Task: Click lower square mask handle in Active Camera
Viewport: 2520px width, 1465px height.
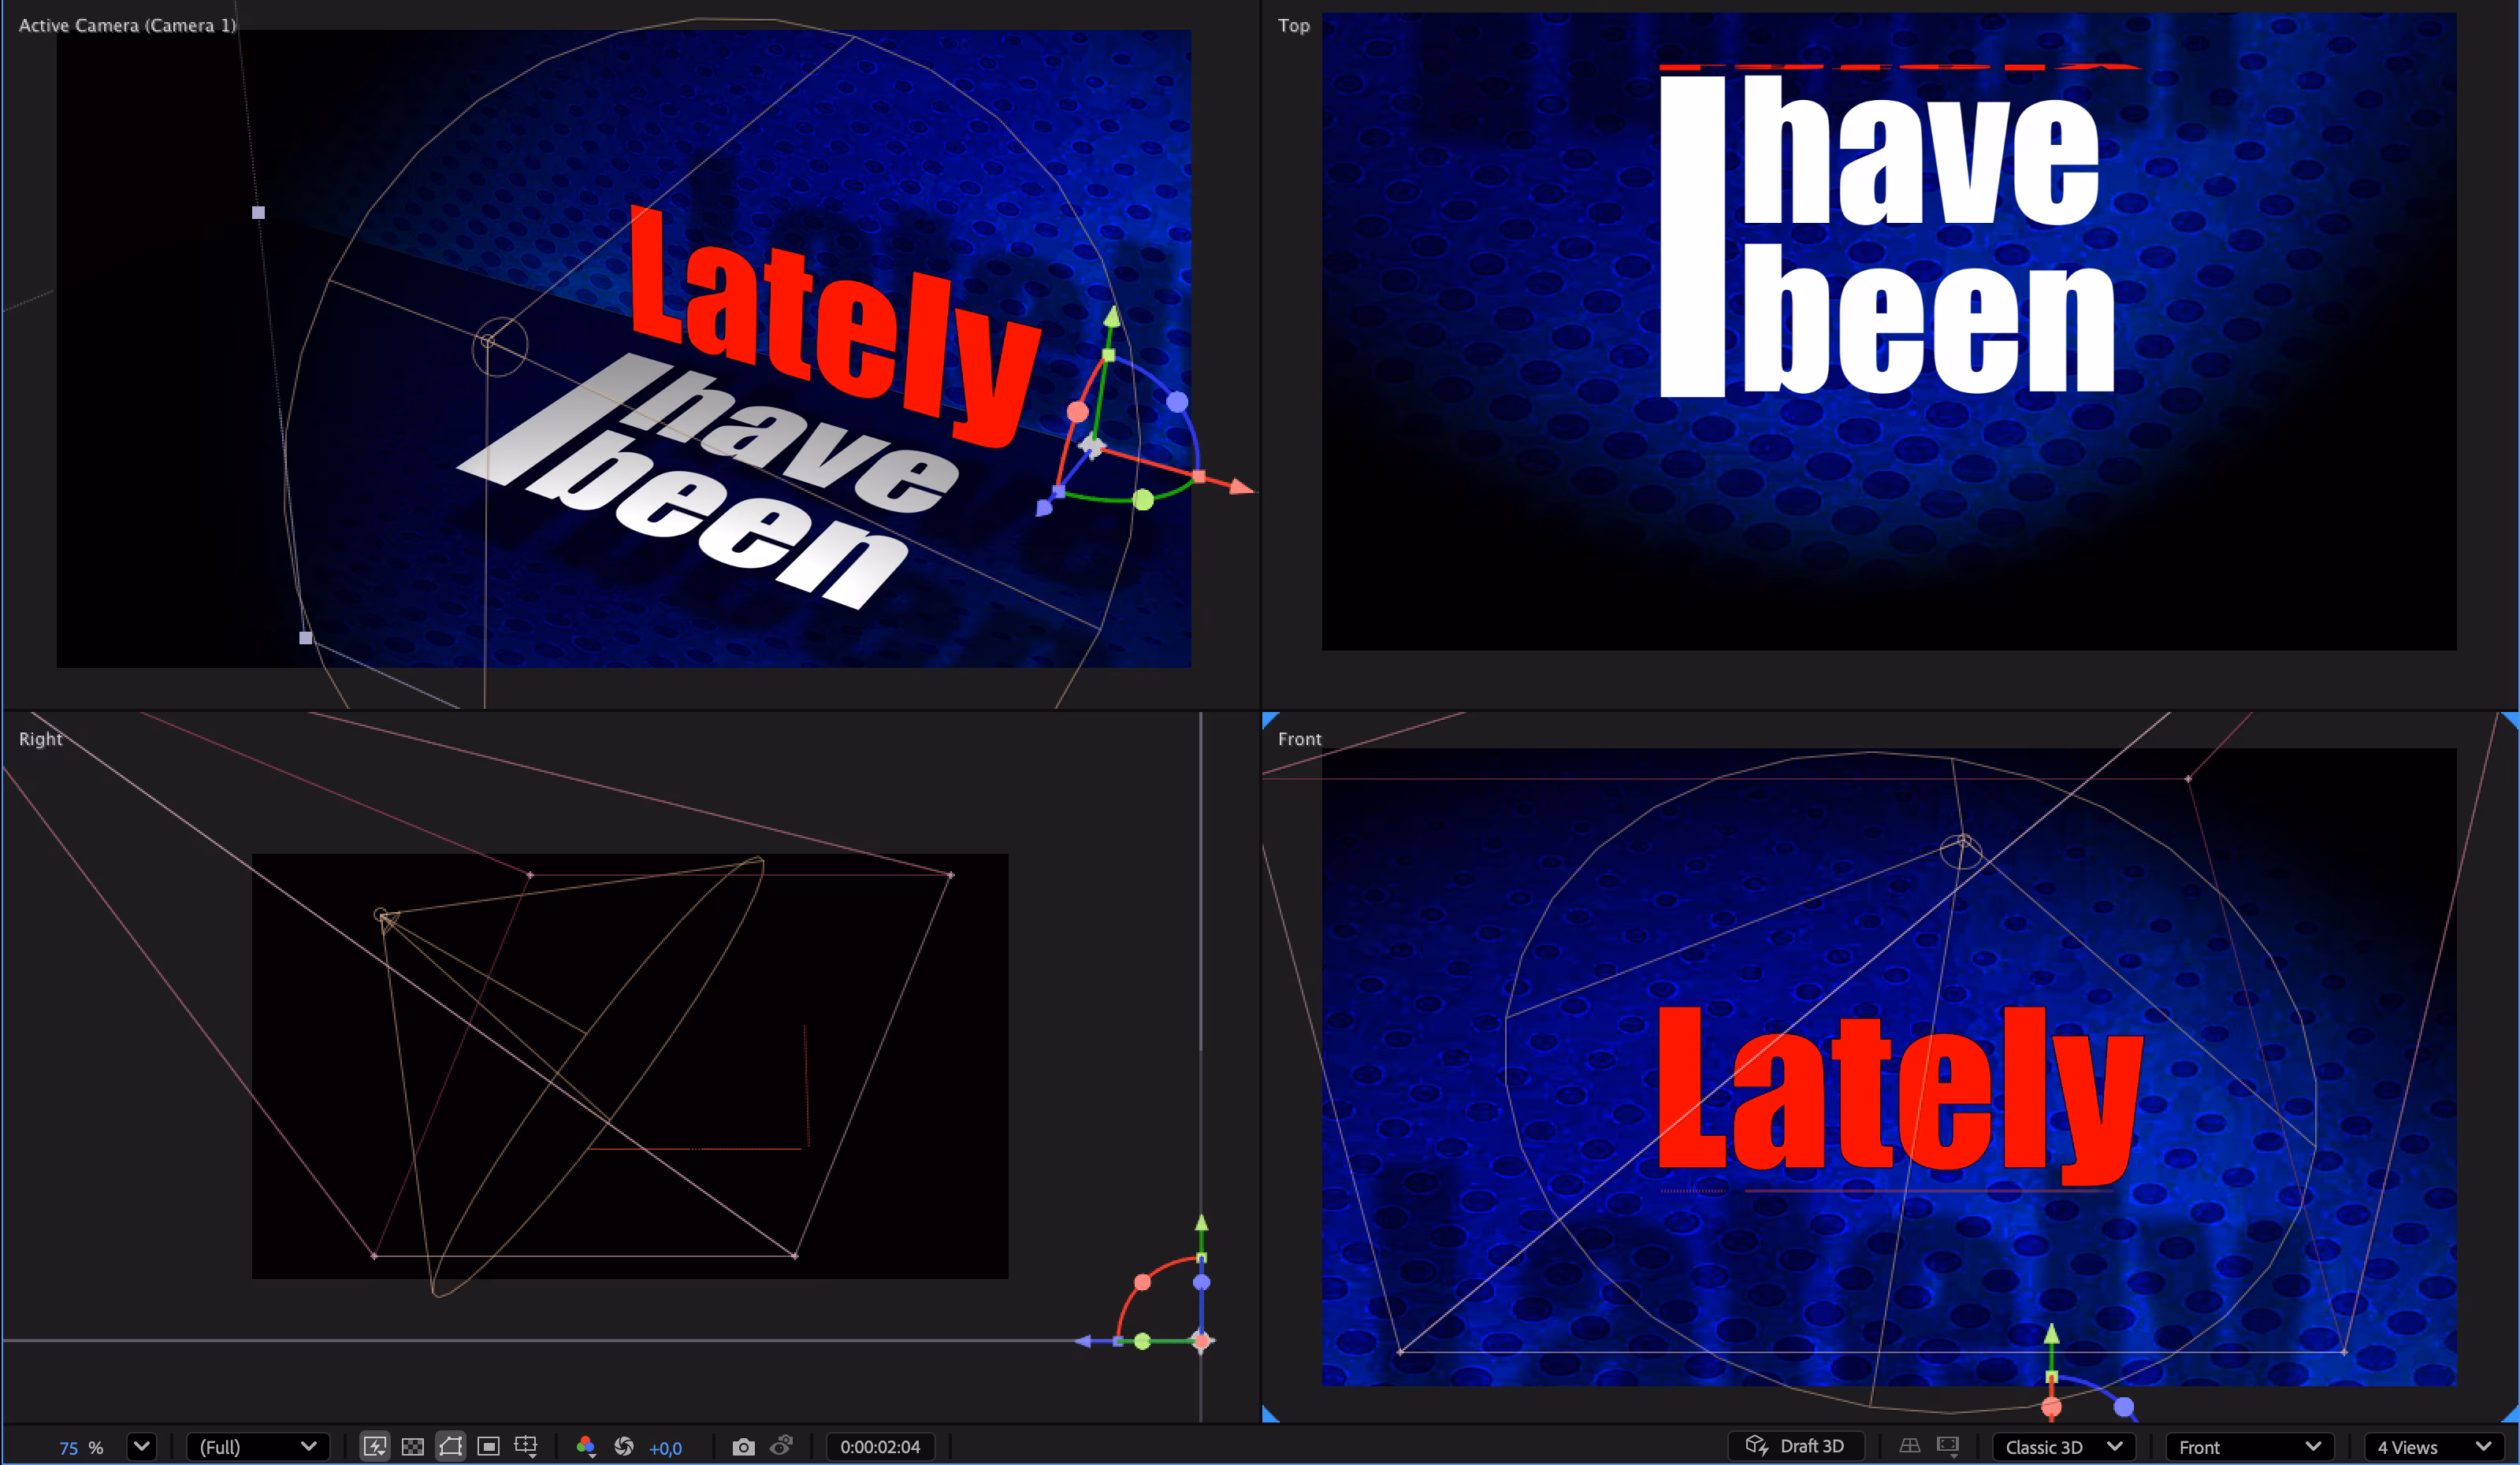Action: click(306, 637)
